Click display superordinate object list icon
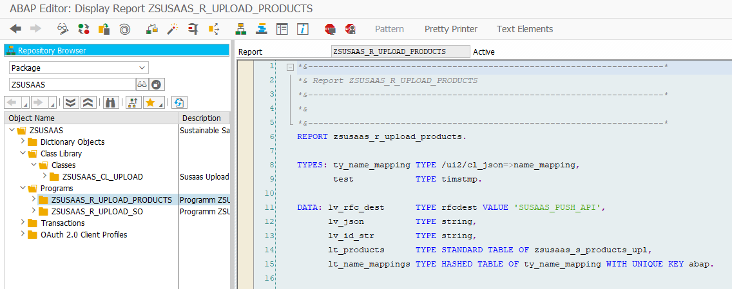 click(133, 102)
